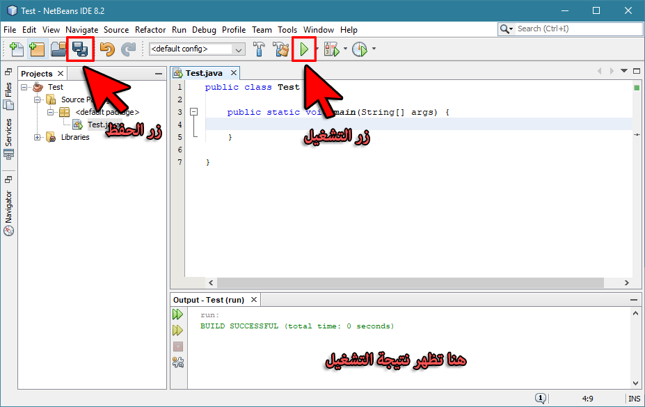Open the Team menu

(262, 30)
